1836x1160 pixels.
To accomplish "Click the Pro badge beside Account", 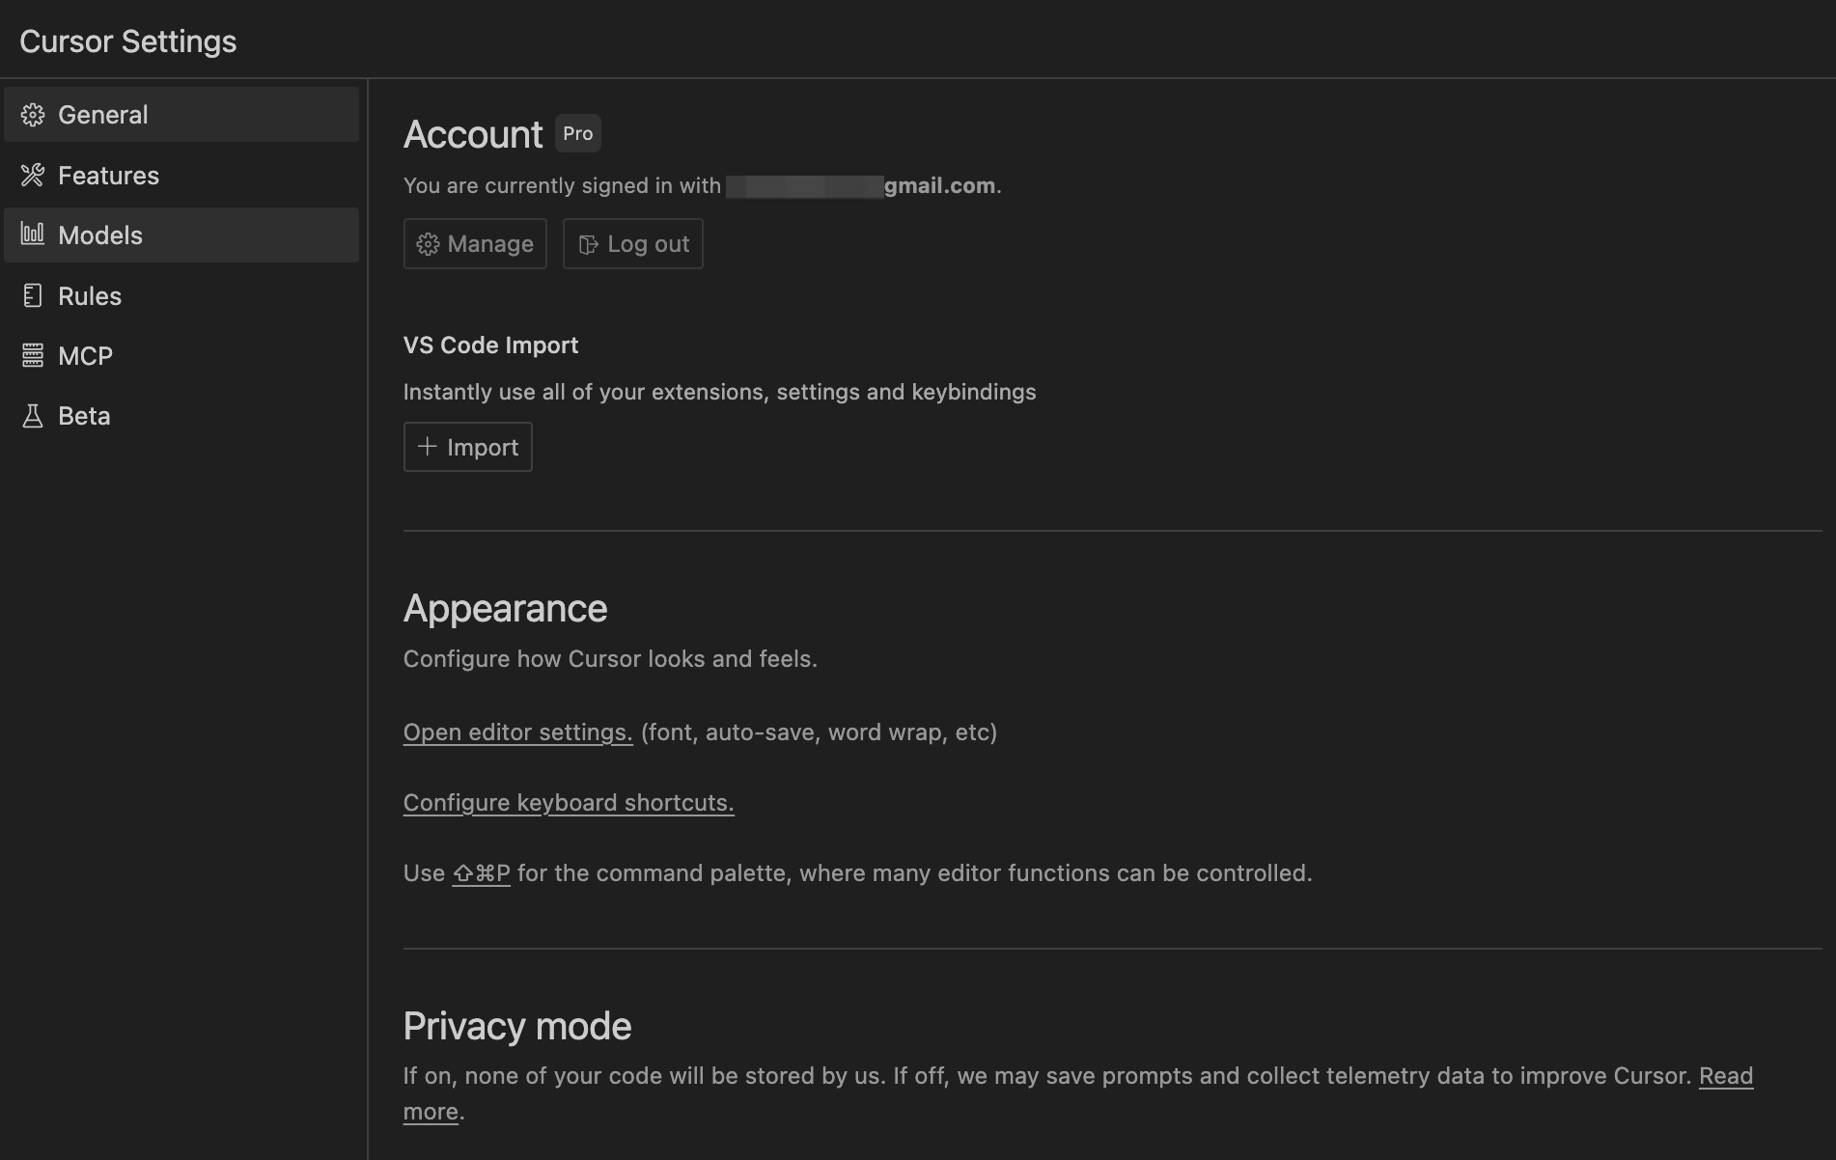I will coord(577,134).
